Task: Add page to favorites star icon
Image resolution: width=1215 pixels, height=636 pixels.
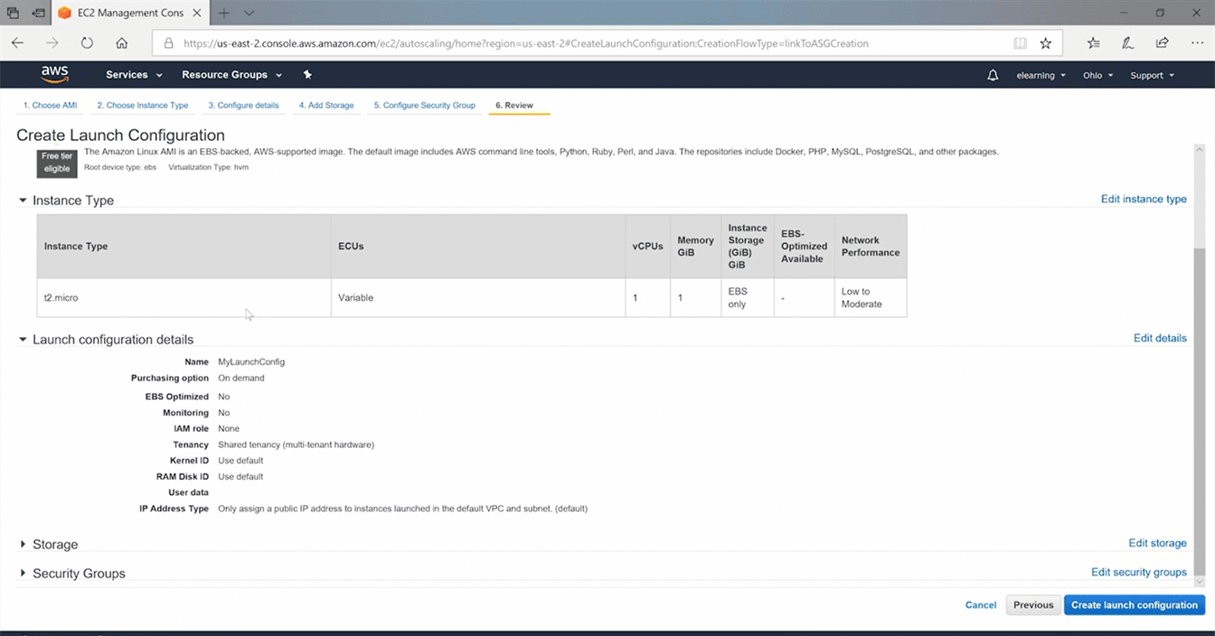Action: coord(1046,42)
